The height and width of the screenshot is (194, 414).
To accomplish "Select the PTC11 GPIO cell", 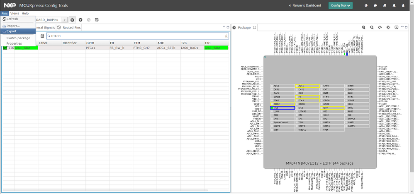I will click(x=97, y=48).
